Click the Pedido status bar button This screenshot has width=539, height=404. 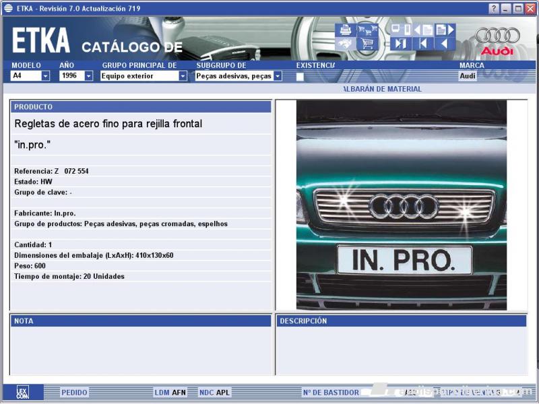pos(74,393)
